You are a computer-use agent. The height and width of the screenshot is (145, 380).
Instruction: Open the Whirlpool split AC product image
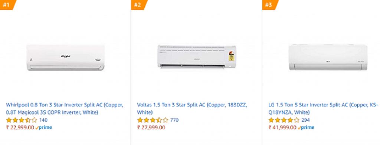66,57
